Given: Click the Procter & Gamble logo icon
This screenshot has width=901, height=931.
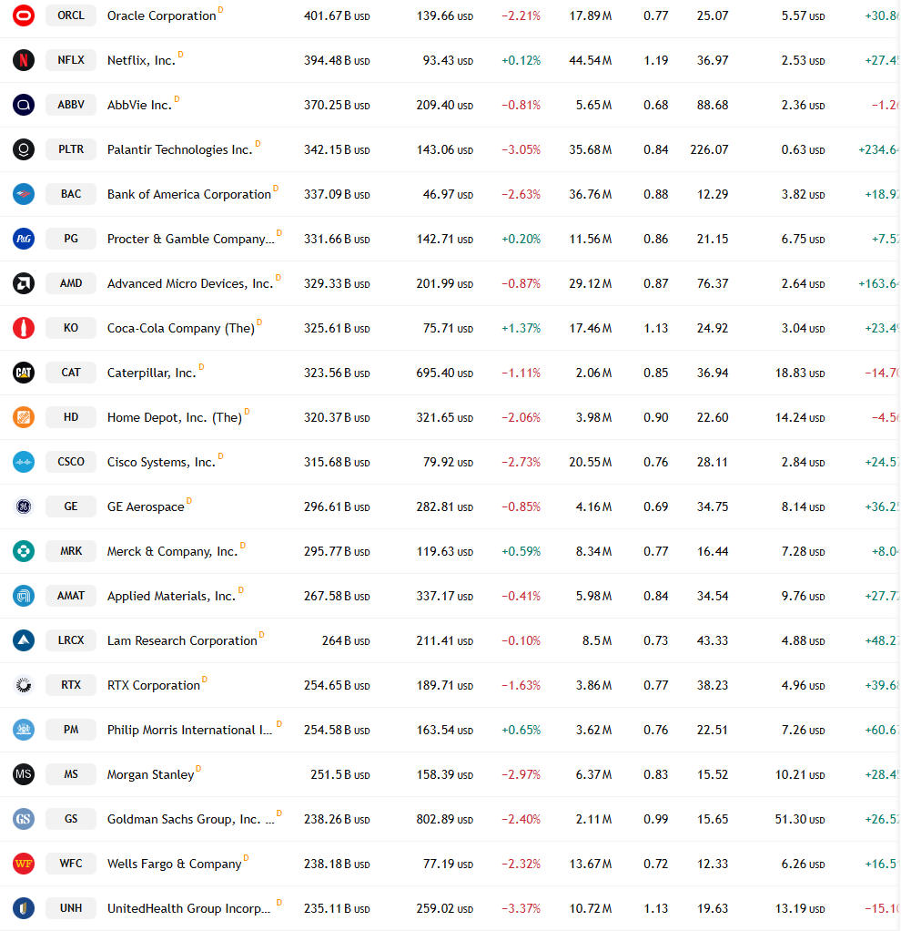Looking at the screenshot, I should pyautogui.click(x=24, y=239).
